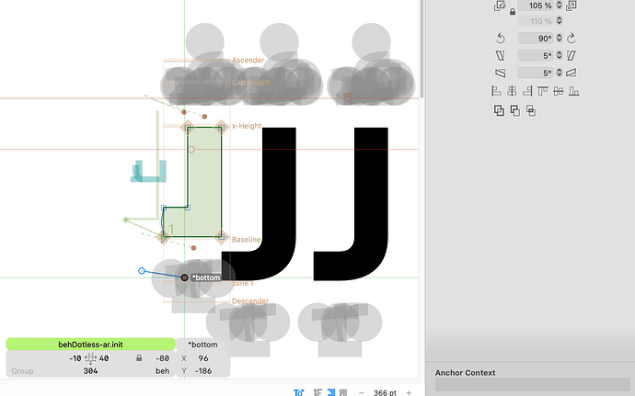Zoom out with the minus button

tap(362, 392)
